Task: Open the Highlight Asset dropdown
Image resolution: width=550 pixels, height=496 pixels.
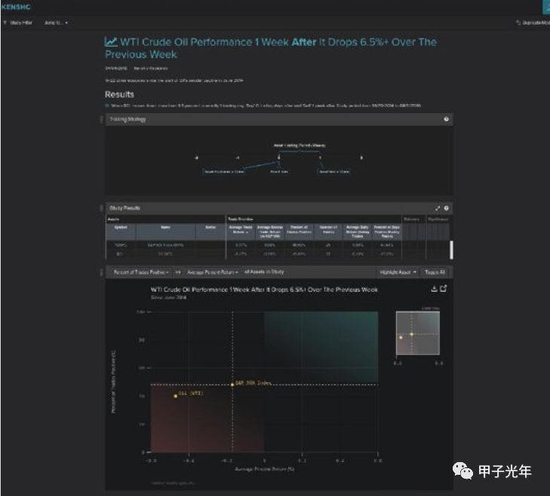Action: [398, 272]
